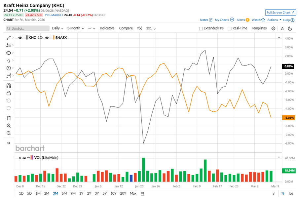The width and height of the screenshot is (298, 199).
Task: Click the 0.82% KHC price label
Action: 288,66
